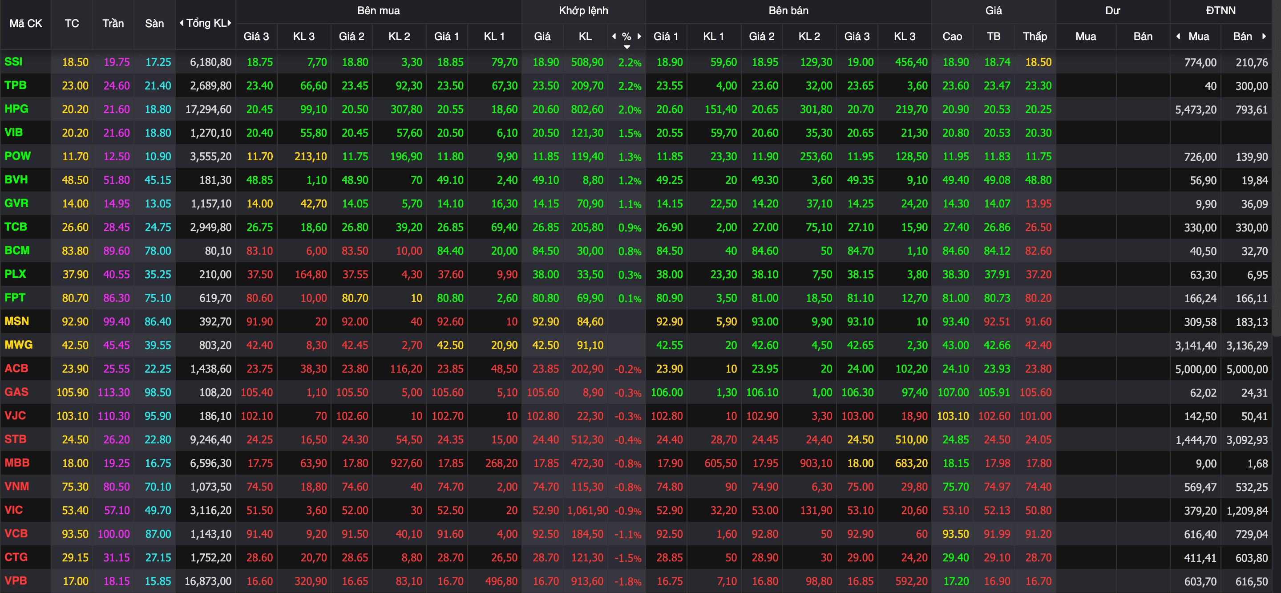The width and height of the screenshot is (1281, 593).
Task: Click the right arrow after ĐTNN Bán header
Action: (x=1264, y=36)
